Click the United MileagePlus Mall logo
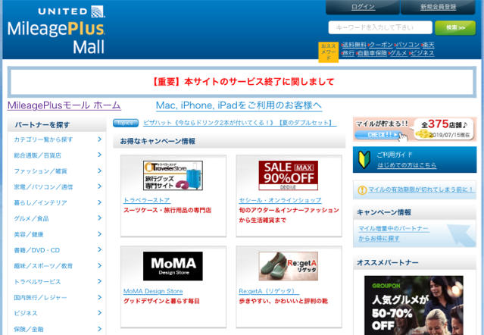The width and height of the screenshot is (484, 335). click(x=57, y=30)
